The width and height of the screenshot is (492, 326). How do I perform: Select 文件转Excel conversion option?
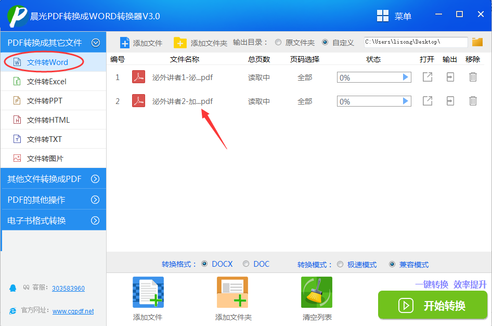54,82
